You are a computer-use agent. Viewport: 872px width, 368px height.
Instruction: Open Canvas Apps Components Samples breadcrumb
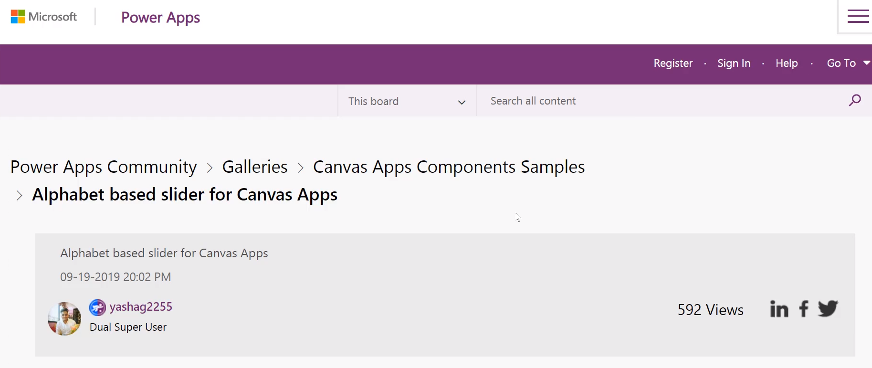click(x=449, y=167)
